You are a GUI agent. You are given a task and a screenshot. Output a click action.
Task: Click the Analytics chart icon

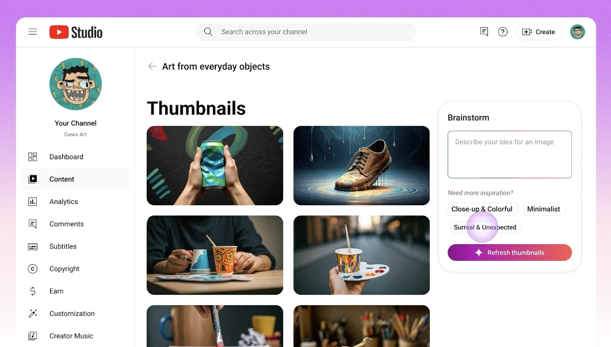pyautogui.click(x=33, y=202)
